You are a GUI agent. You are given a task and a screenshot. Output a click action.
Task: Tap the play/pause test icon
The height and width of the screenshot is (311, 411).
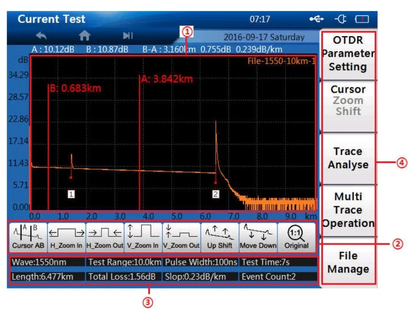pyautogui.click(x=128, y=35)
